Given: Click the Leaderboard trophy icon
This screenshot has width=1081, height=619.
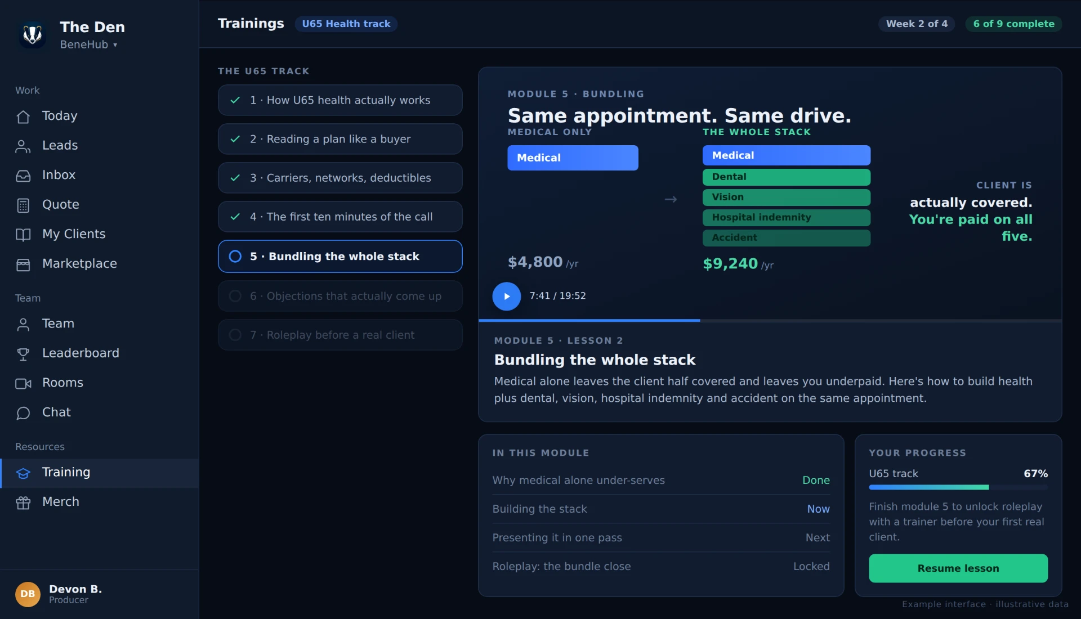Looking at the screenshot, I should pyautogui.click(x=23, y=354).
